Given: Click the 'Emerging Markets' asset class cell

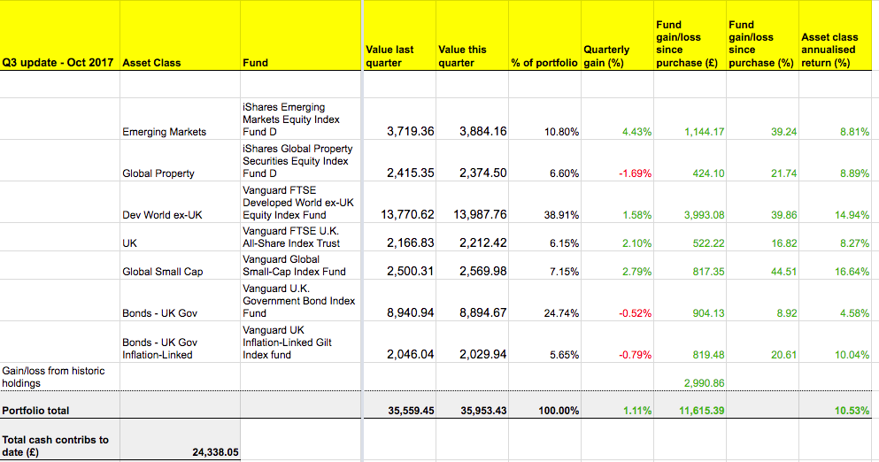Looking at the screenshot, I should [164, 132].
